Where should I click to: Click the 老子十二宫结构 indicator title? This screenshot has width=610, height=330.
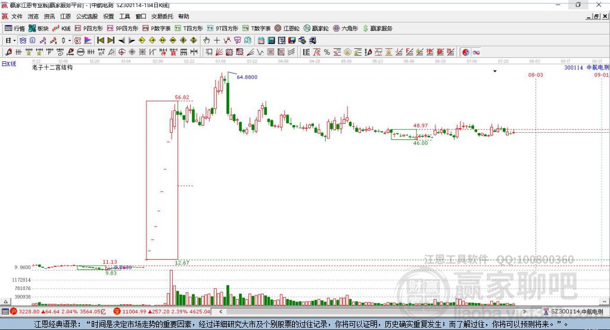click(x=52, y=67)
